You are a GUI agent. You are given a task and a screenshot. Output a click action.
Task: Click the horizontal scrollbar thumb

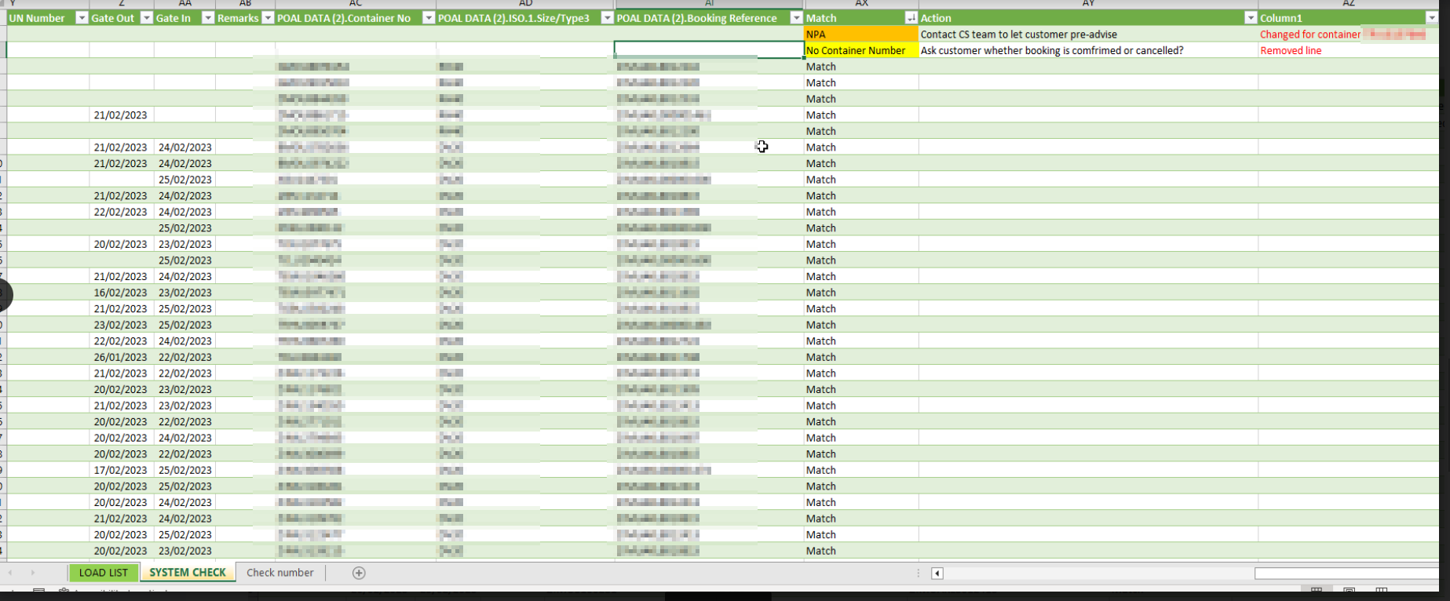(1346, 574)
